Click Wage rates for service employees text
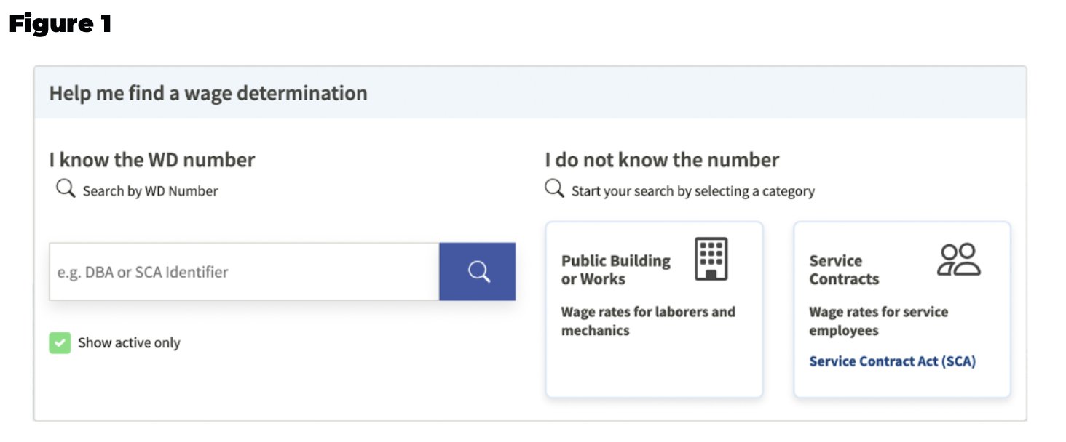 (878, 321)
